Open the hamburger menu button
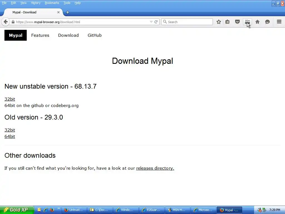285x214 pixels. pyautogui.click(x=279, y=22)
